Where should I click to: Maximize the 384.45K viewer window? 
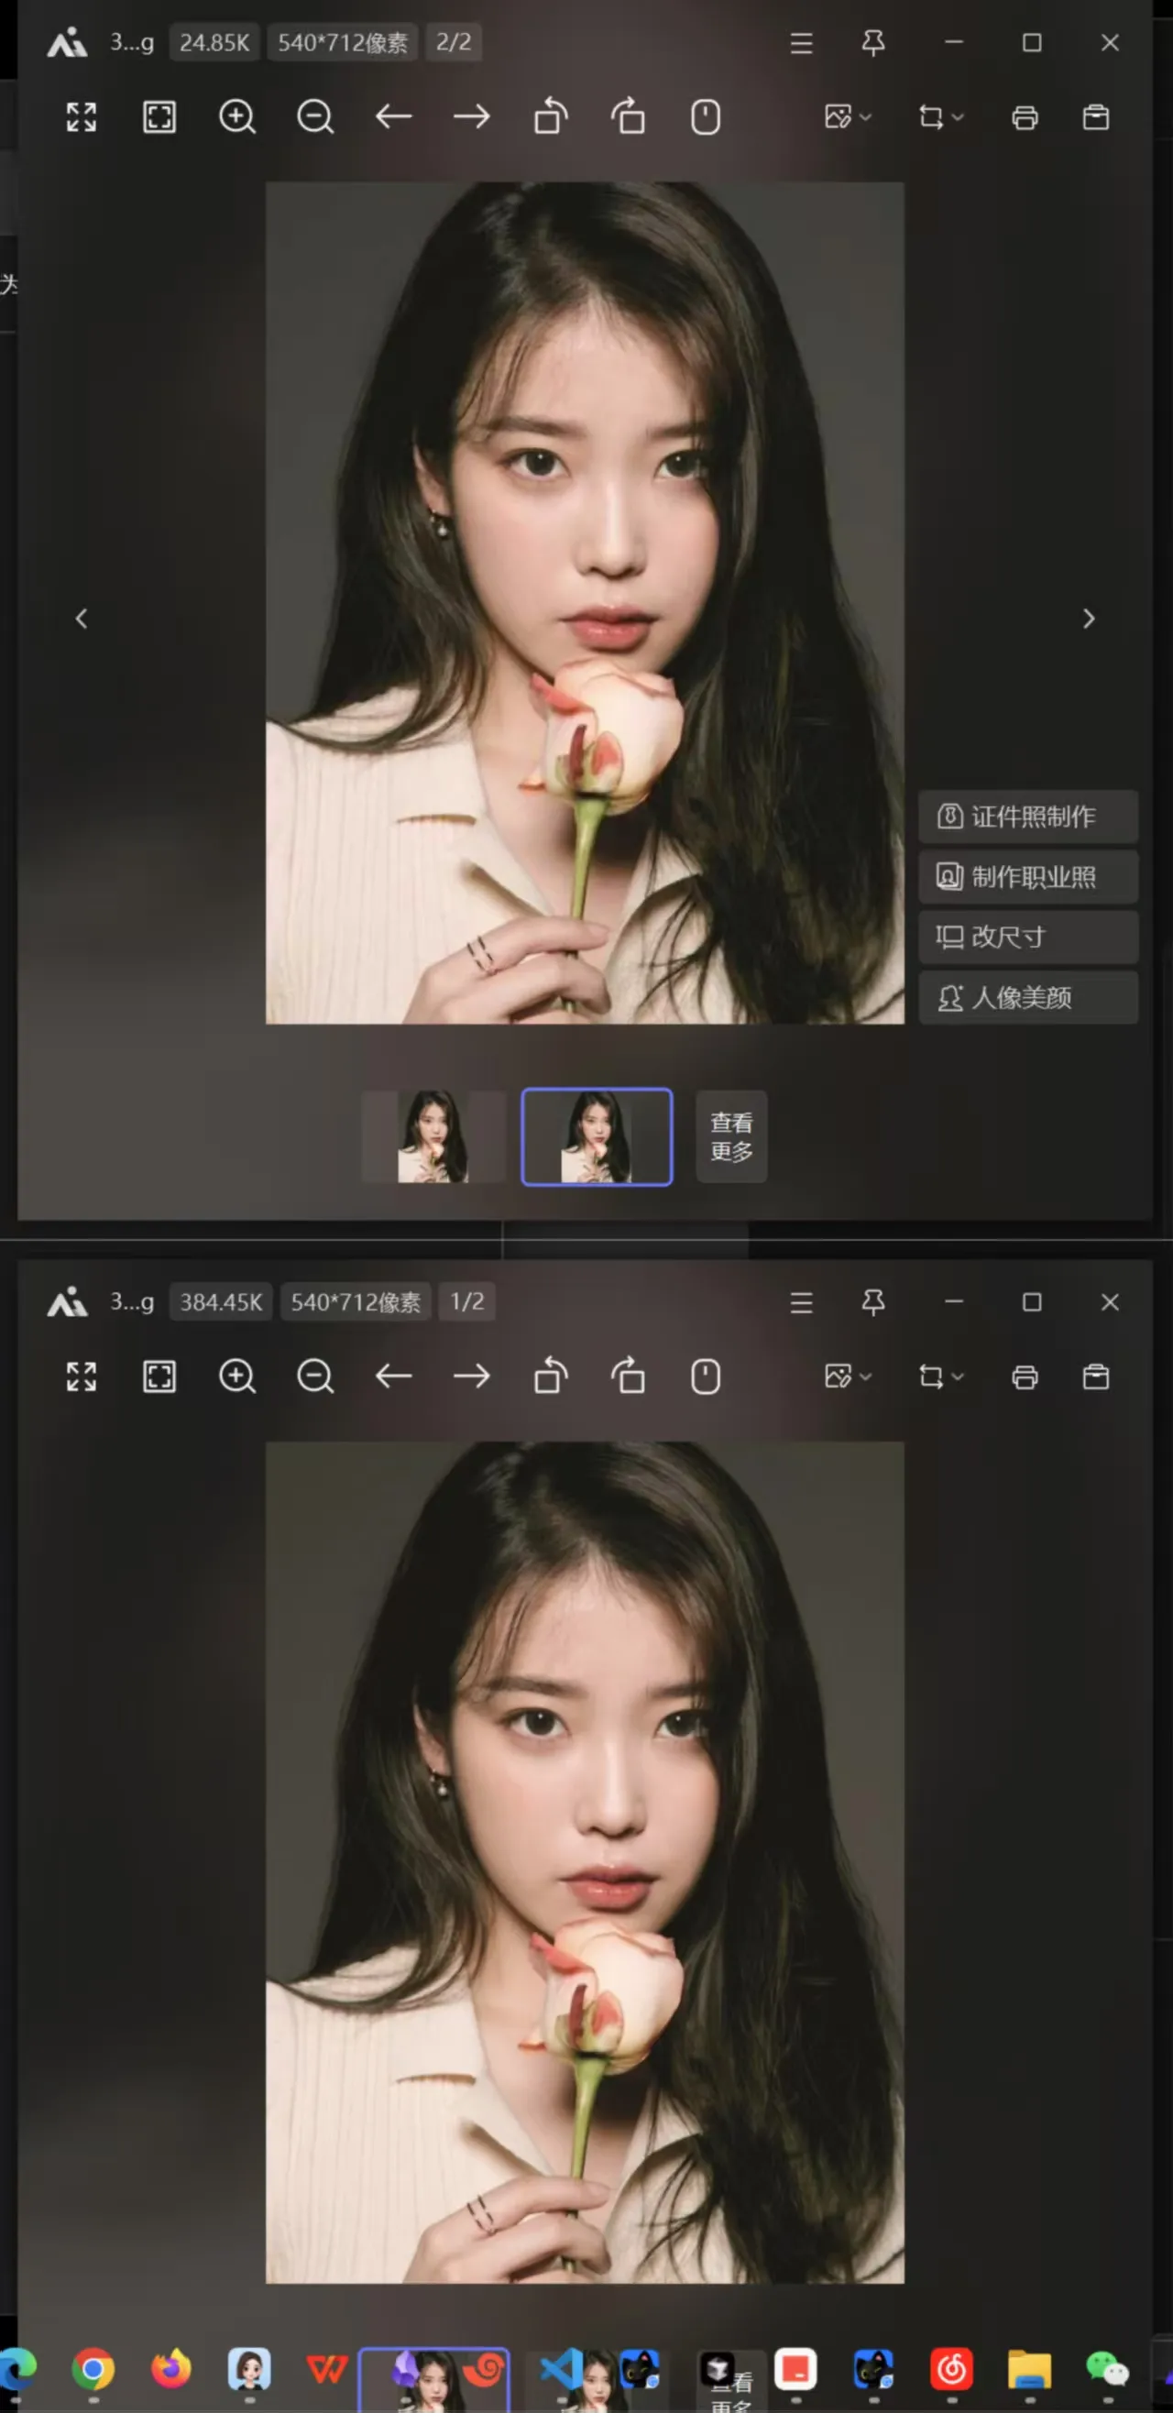pos(1032,1303)
